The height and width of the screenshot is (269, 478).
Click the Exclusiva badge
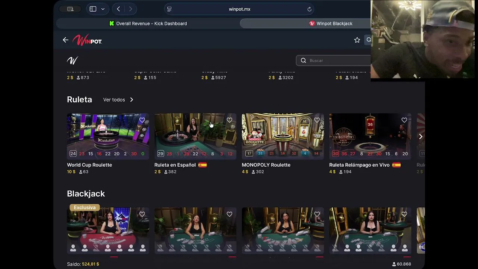84,207
